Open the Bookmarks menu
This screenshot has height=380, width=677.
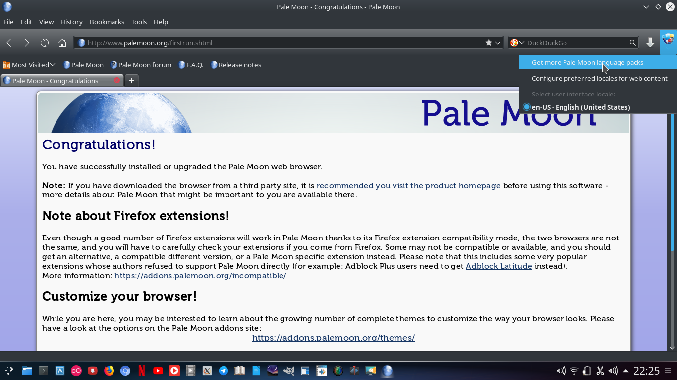pyautogui.click(x=107, y=22)
